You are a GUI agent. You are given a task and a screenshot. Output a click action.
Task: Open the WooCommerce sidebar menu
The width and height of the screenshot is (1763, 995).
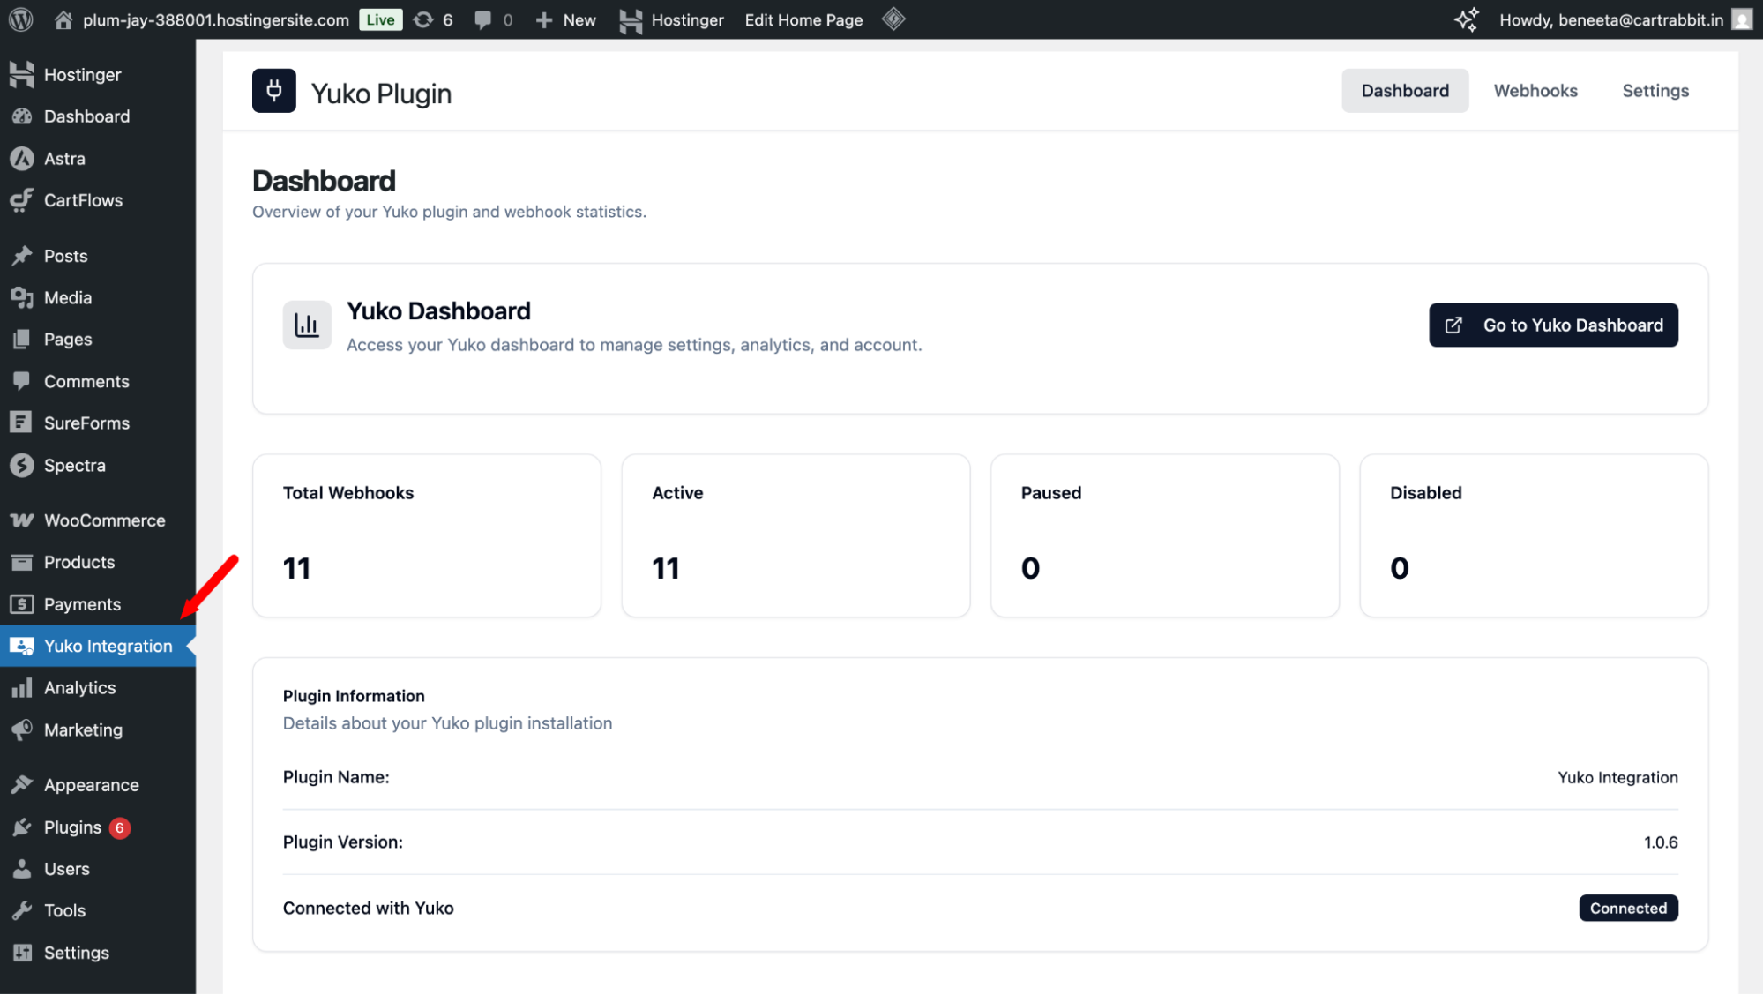pyautogui.click(x=104, y=520)
